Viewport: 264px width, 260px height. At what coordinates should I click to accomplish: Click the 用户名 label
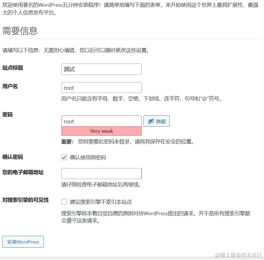coord(10,86)
